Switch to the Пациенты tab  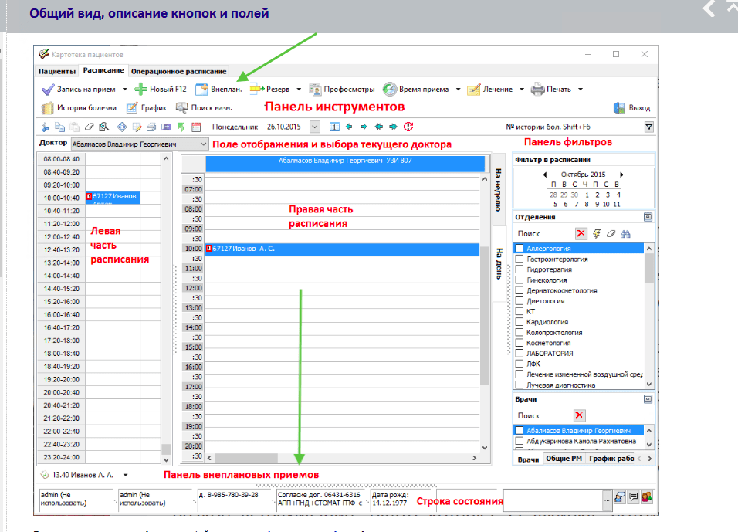coord(57,72)
